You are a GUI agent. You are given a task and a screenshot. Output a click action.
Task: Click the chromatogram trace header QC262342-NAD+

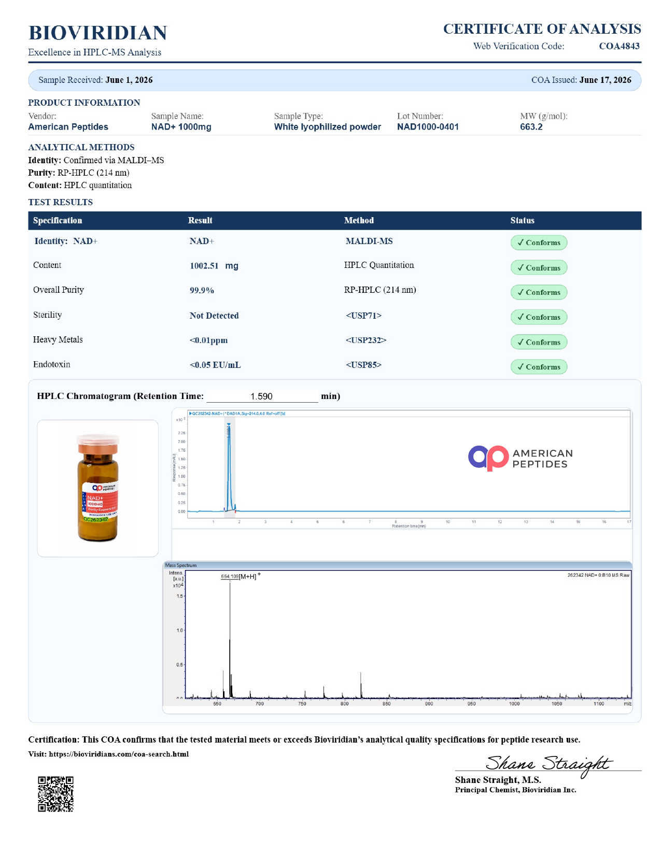pyautogui.click(x=237, y=414)
